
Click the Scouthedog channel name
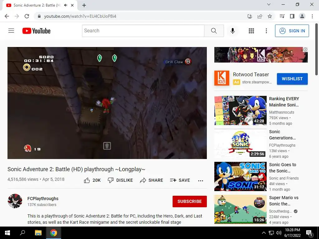point(280,211)
